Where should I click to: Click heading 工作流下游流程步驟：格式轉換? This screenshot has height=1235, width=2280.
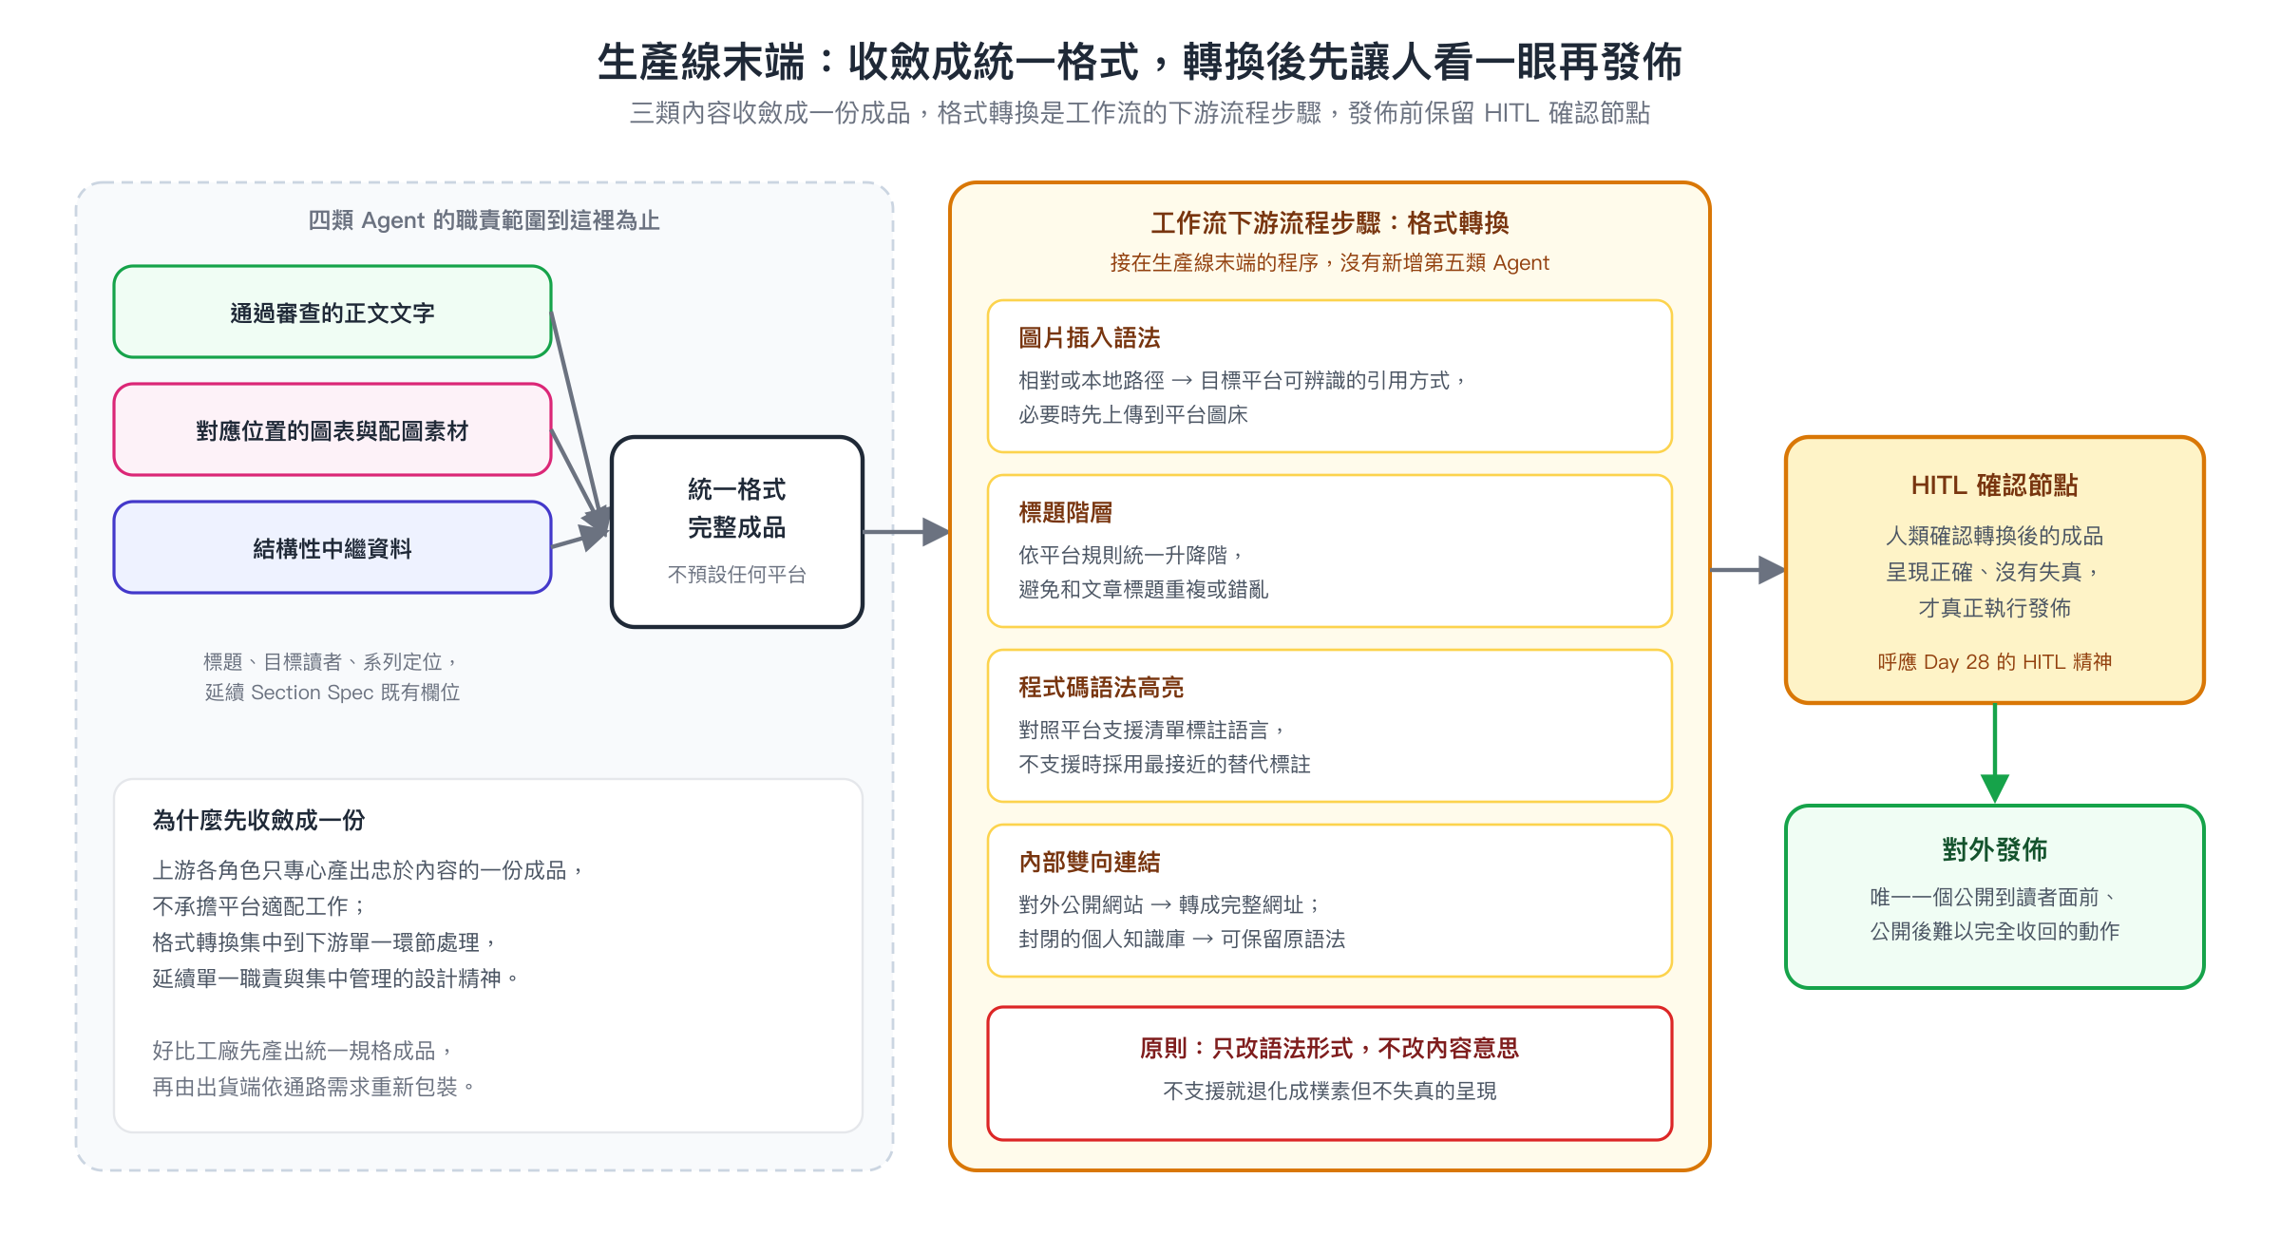click(1330, 223)
